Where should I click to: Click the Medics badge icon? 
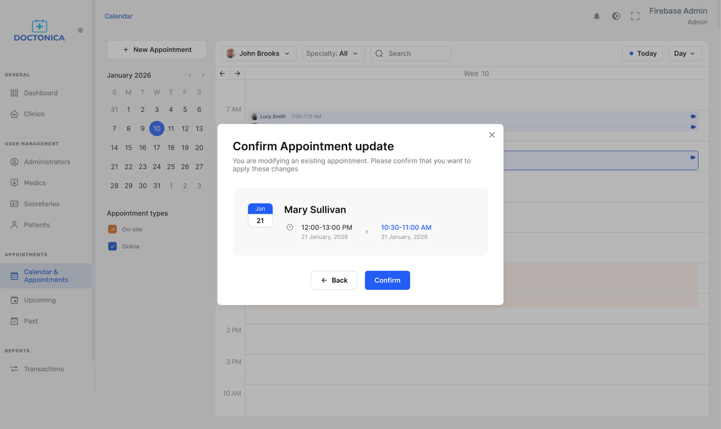point(14,183)
